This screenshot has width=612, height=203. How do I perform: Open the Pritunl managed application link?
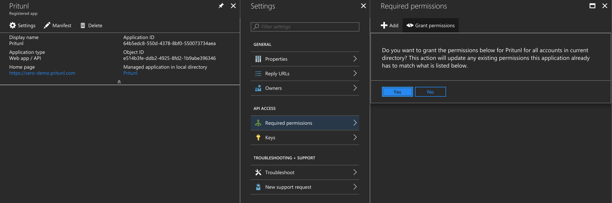click(x=130, y=73)
